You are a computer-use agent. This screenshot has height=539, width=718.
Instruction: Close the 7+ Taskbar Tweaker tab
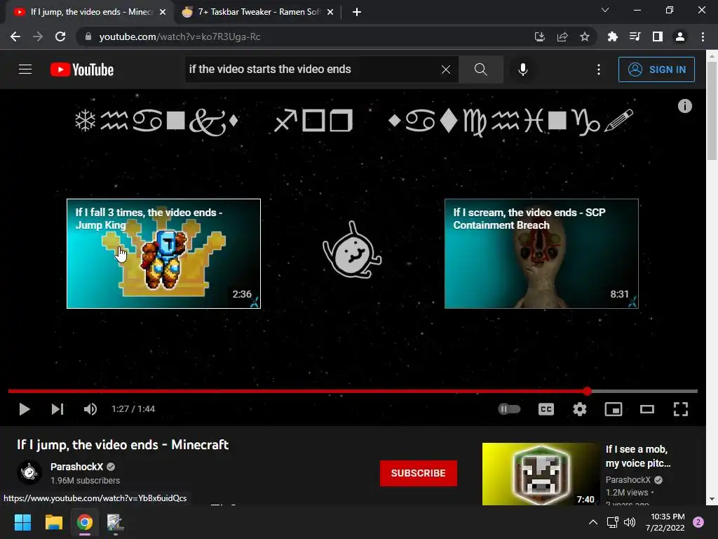(330, 13)
